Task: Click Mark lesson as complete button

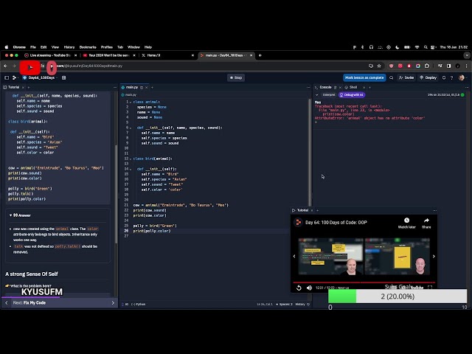Action: click(x=364, y=77)
